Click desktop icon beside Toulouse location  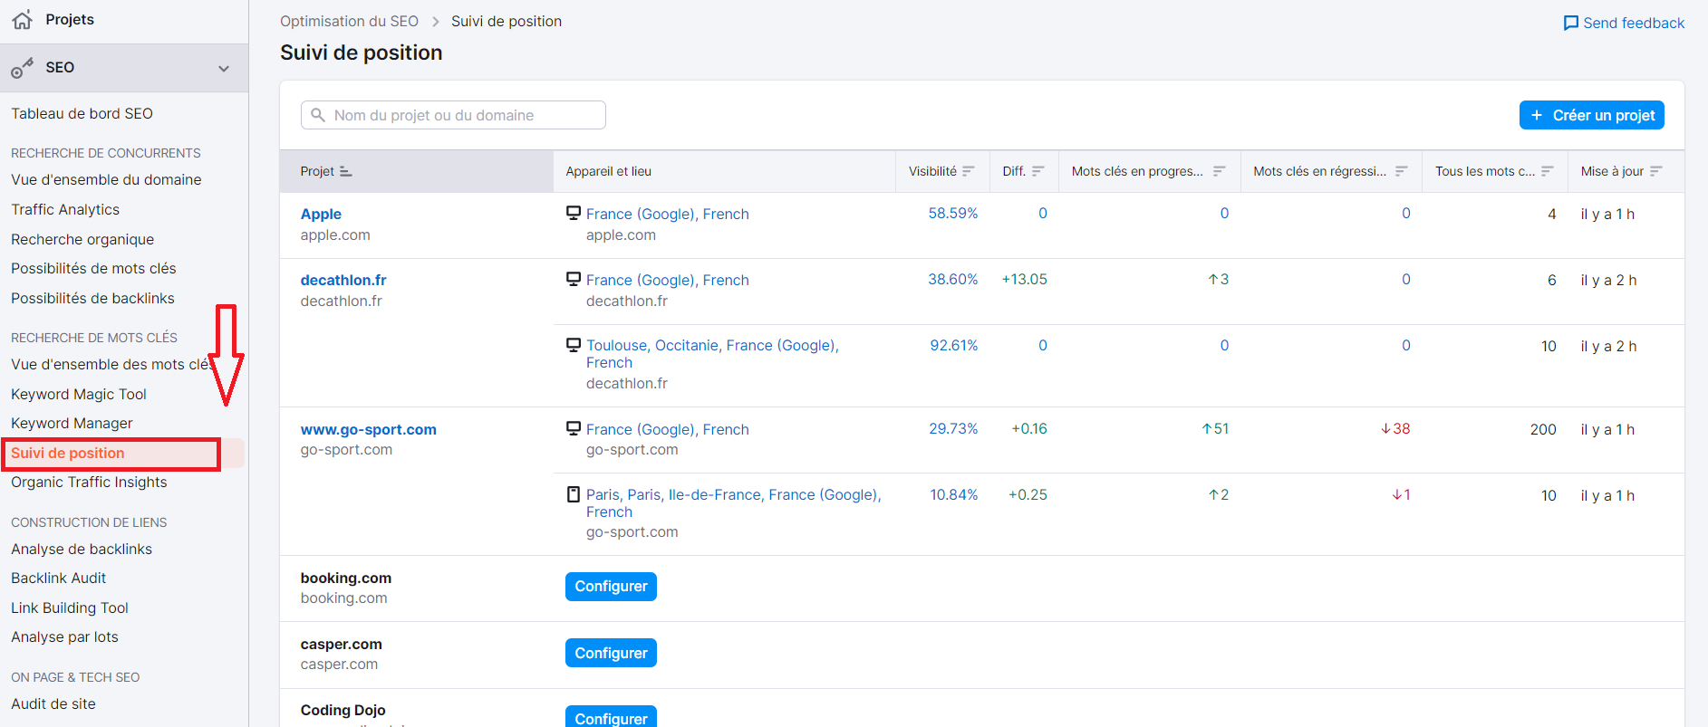(574, 345)
